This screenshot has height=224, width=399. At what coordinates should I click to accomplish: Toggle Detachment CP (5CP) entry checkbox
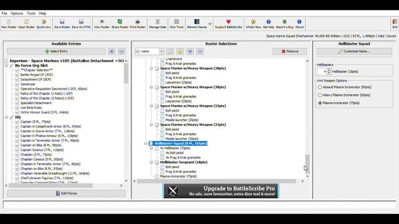click(x=17, y=80)
